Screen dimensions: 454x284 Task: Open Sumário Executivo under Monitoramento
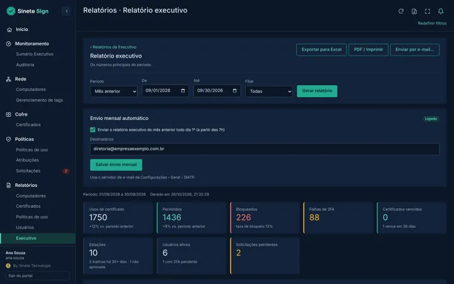pos(35,54)
